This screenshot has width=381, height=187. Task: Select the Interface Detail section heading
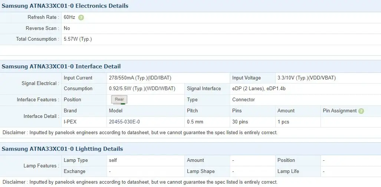tap(61, 66)
